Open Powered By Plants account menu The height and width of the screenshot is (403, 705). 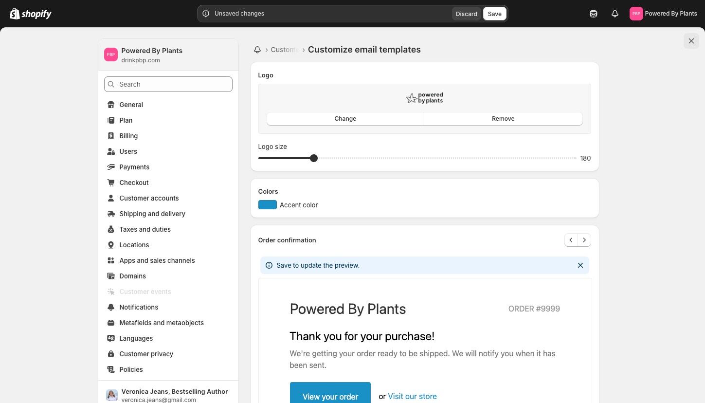663,14
